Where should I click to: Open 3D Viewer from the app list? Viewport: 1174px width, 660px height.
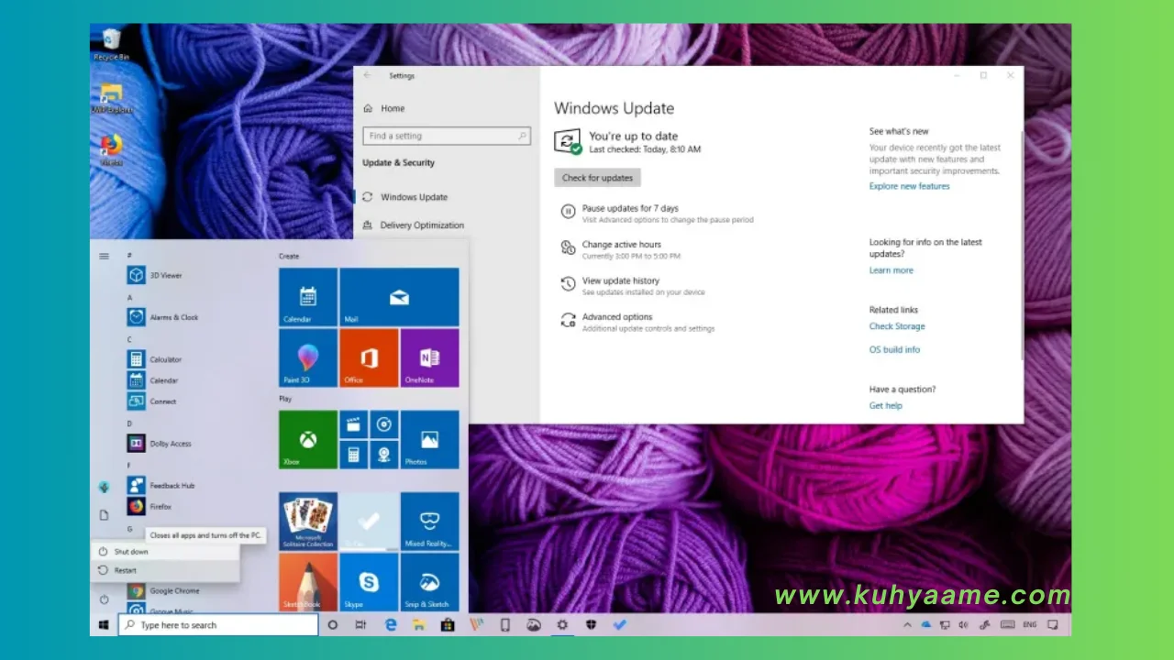click(154, 275)
